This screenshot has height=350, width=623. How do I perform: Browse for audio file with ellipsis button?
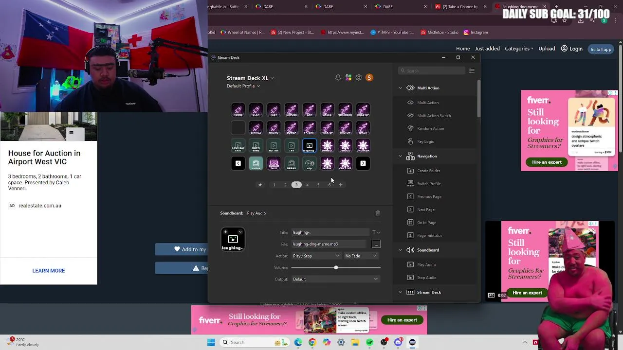click(x=376, y=244)
